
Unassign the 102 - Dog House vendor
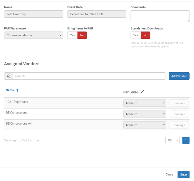click(178, 103)
